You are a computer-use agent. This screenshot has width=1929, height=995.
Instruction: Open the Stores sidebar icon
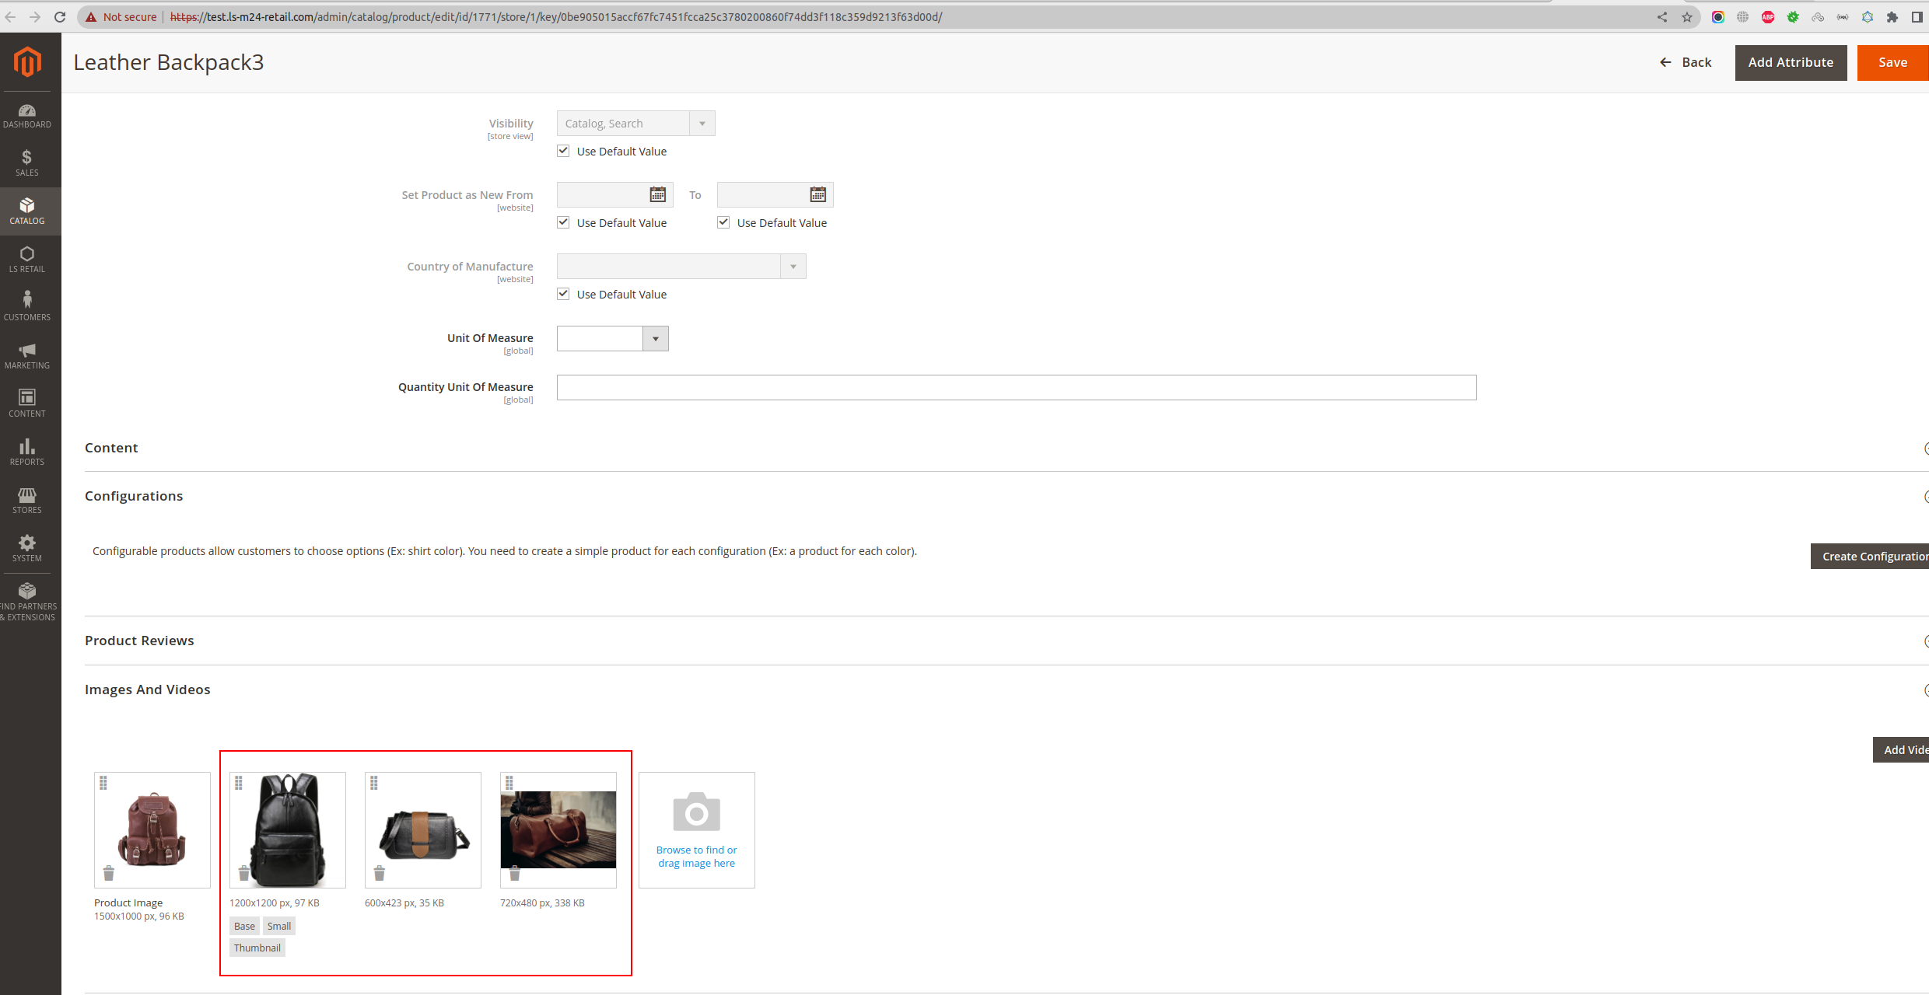point(26,500)
